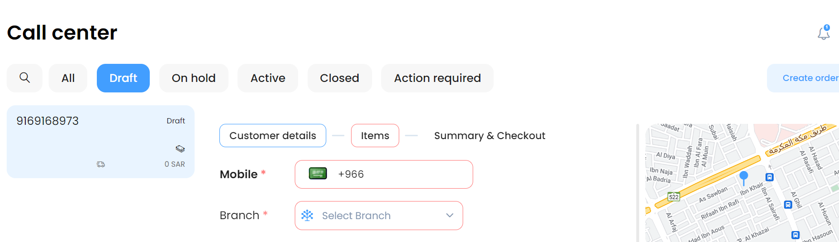839x242 pixels.
Task: Switch to the All orders filter
Action: point(68,78)
